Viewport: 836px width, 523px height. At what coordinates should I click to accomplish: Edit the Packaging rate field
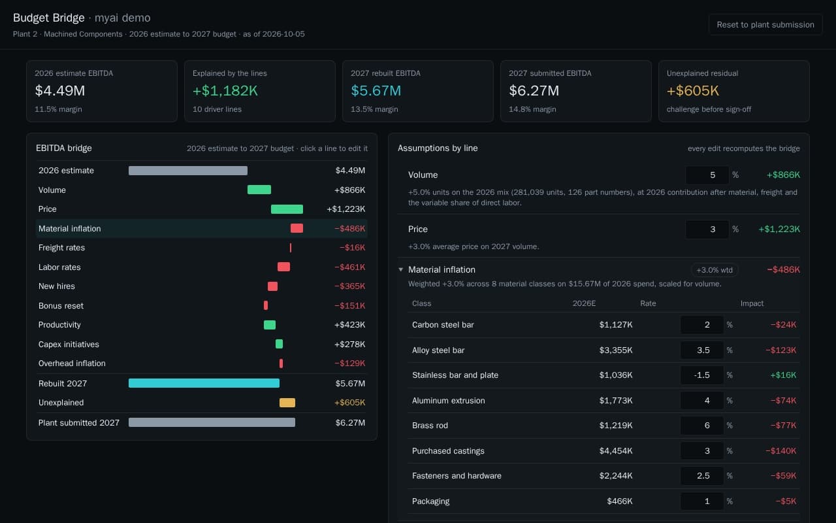[x=702, y=501]
